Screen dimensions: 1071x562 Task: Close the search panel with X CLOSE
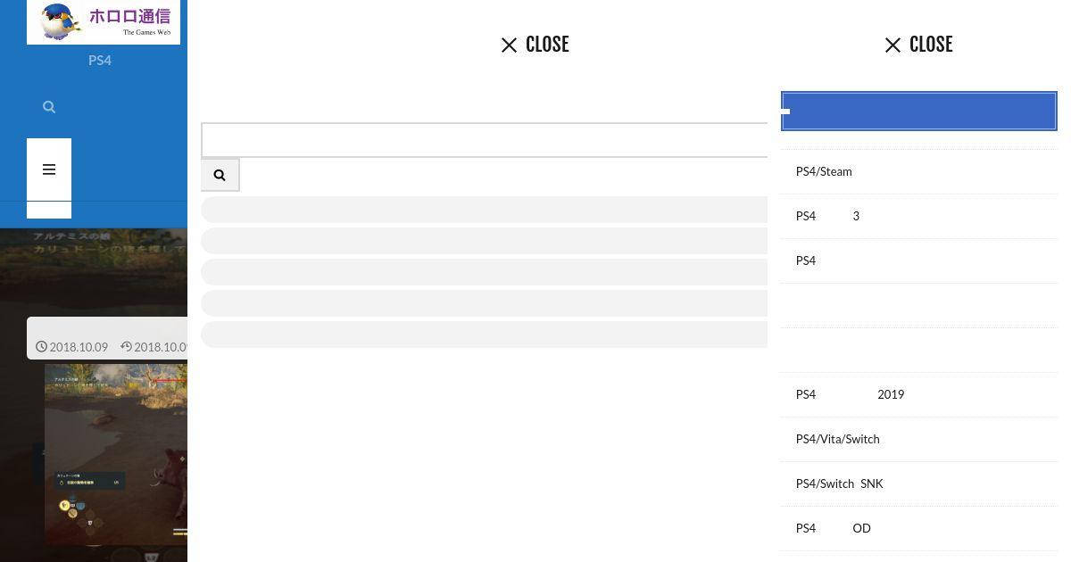(x=535, y=45)
